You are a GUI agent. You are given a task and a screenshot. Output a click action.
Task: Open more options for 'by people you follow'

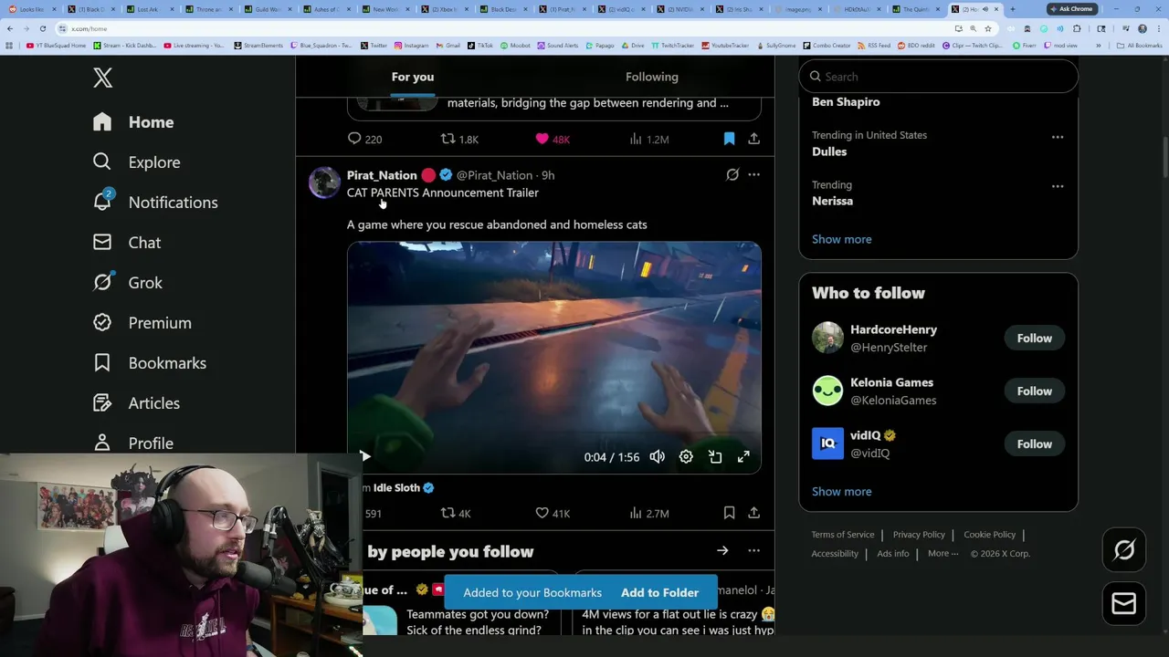click(753, 550)
